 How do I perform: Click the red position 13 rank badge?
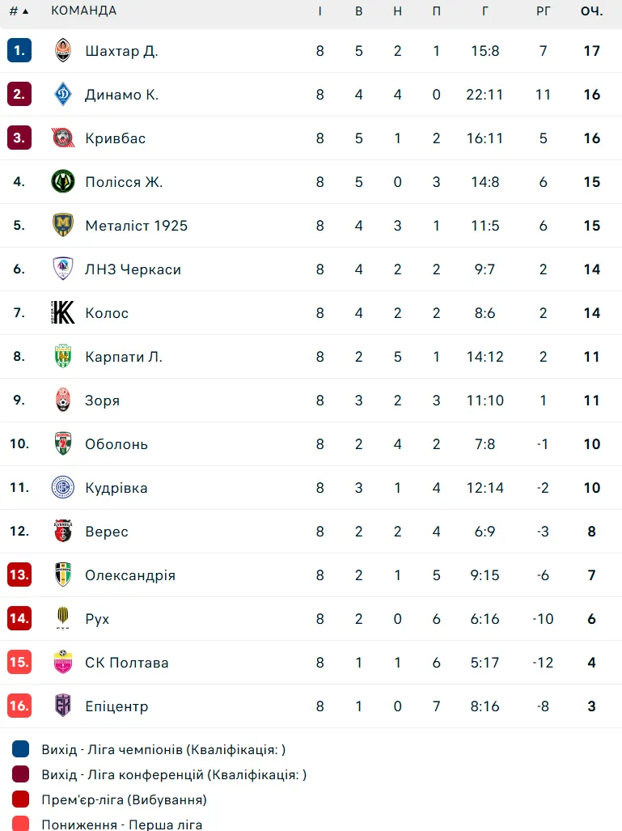pos(19,575)
